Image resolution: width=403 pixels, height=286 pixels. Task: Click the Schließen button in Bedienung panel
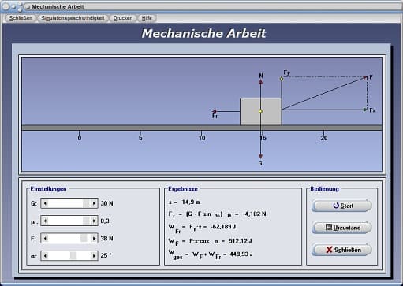point(341,250)
